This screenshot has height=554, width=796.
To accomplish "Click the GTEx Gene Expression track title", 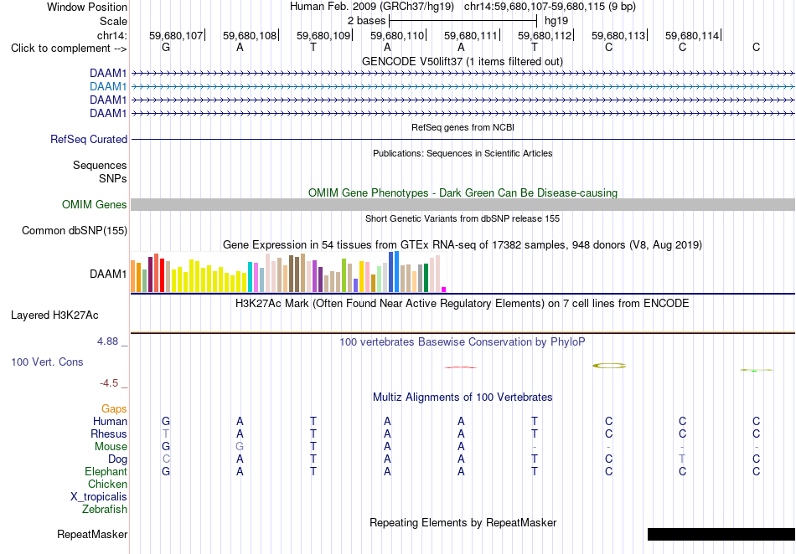I will pyautogui.click(x=463, y=245).
